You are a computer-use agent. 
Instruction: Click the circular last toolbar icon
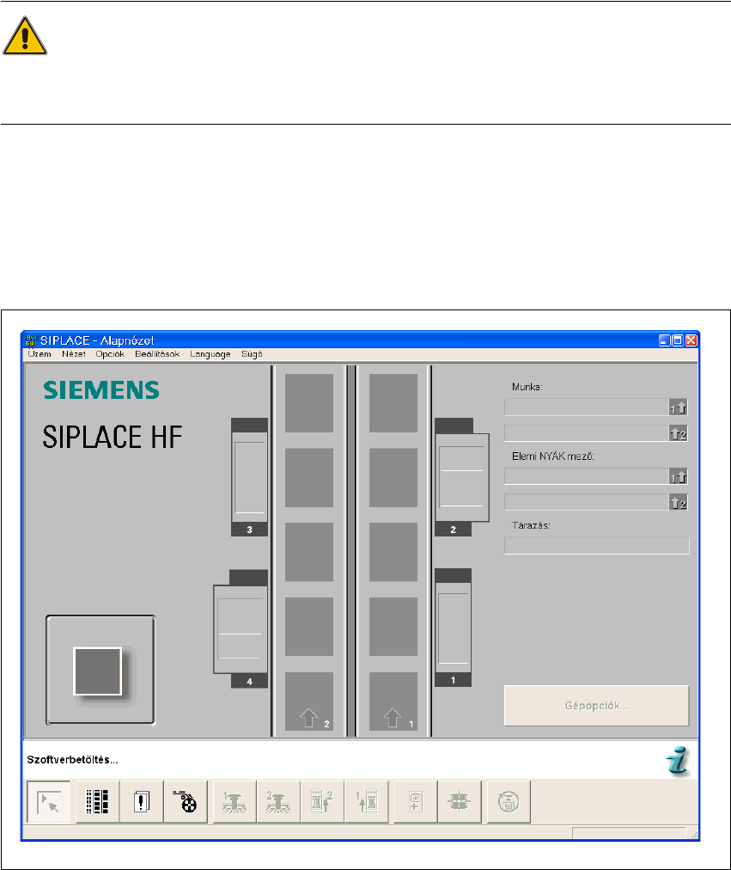509,802
